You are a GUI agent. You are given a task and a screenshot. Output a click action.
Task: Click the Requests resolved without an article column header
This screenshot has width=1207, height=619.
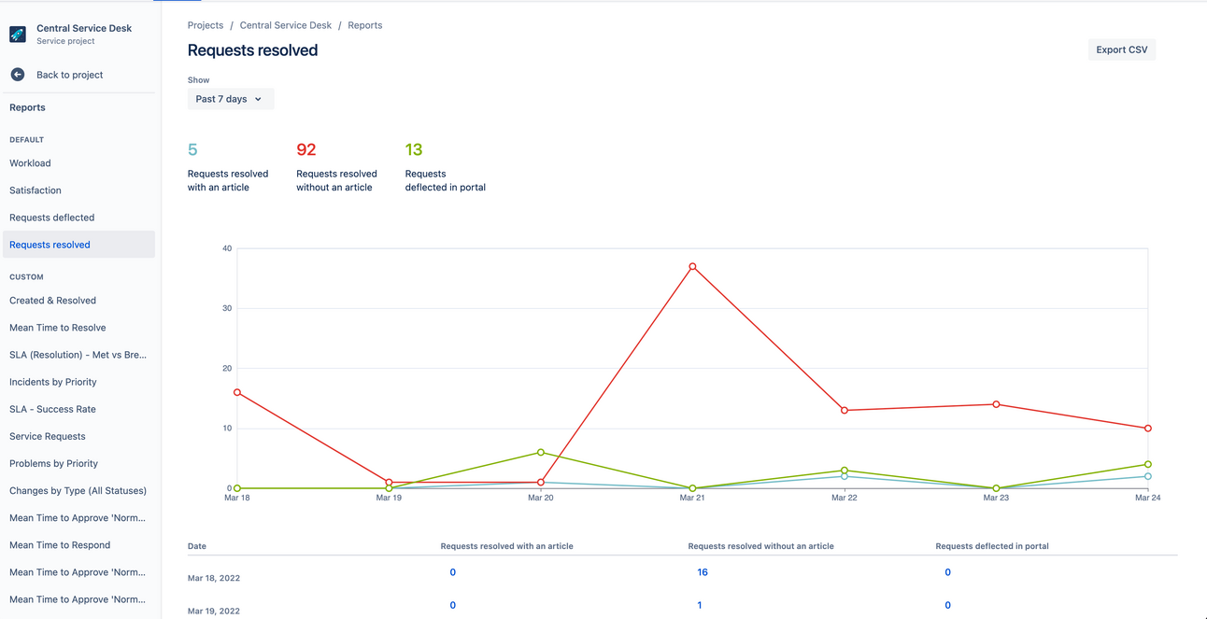[x=761, y=546]
